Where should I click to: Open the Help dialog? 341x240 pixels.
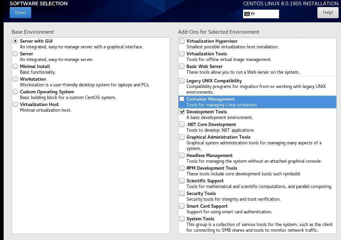327,13
